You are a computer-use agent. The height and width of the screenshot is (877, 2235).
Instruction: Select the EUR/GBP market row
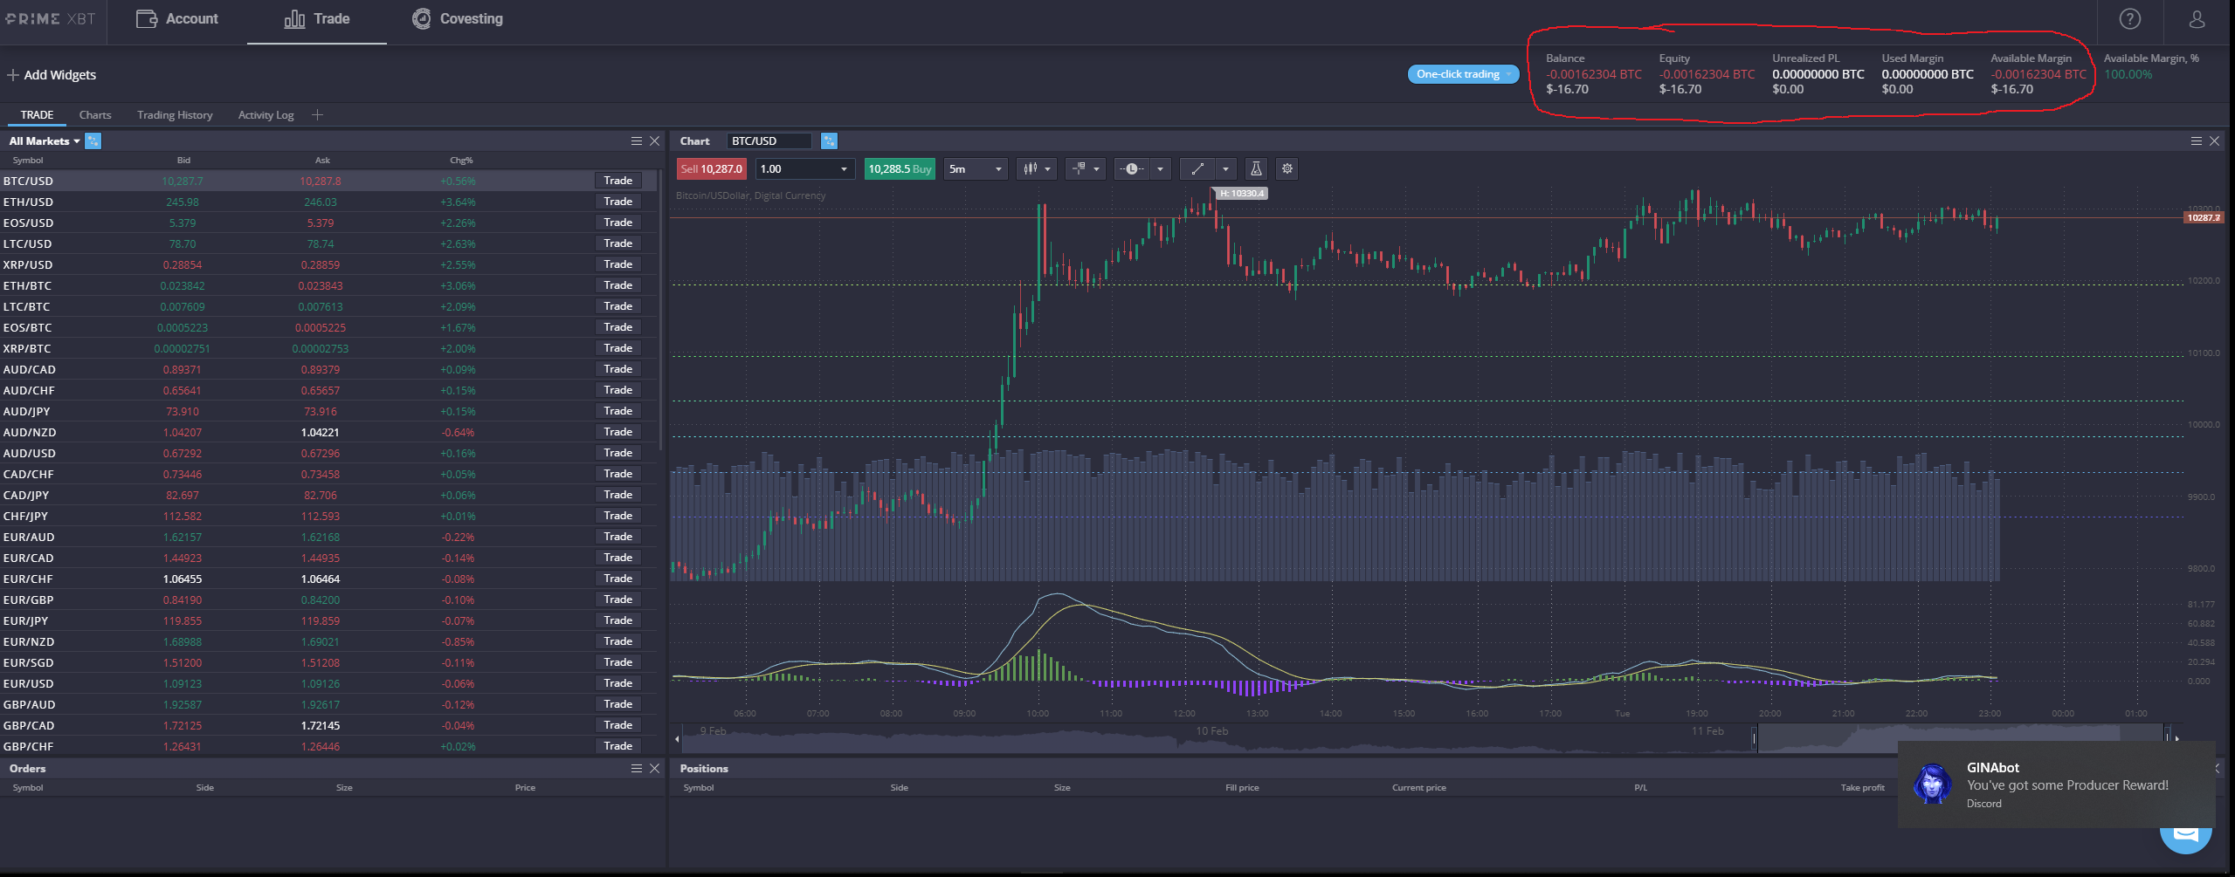point(328,600)
